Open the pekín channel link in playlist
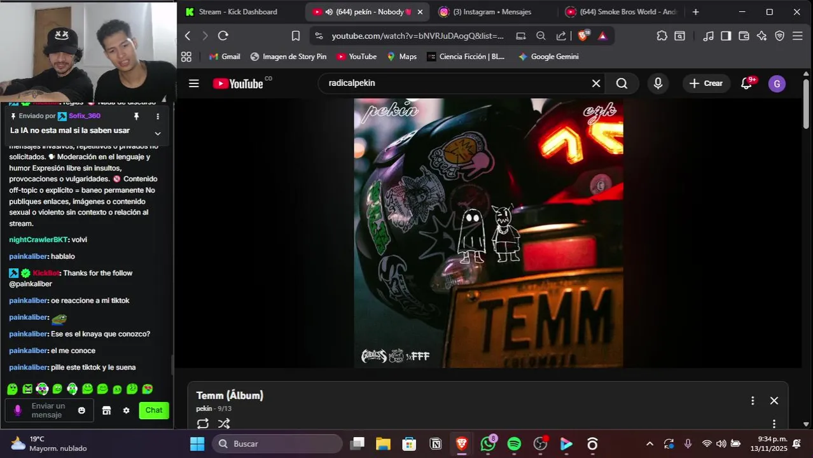 click(x=204, y=409)
